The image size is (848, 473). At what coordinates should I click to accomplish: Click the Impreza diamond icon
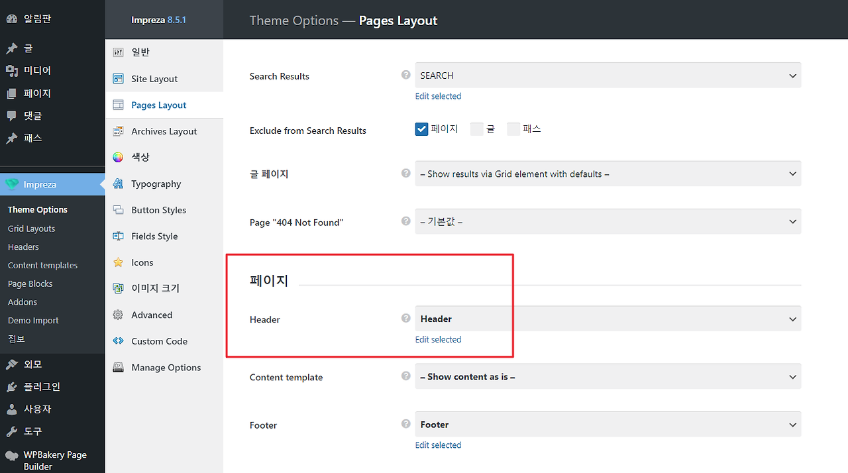point(12,184)
